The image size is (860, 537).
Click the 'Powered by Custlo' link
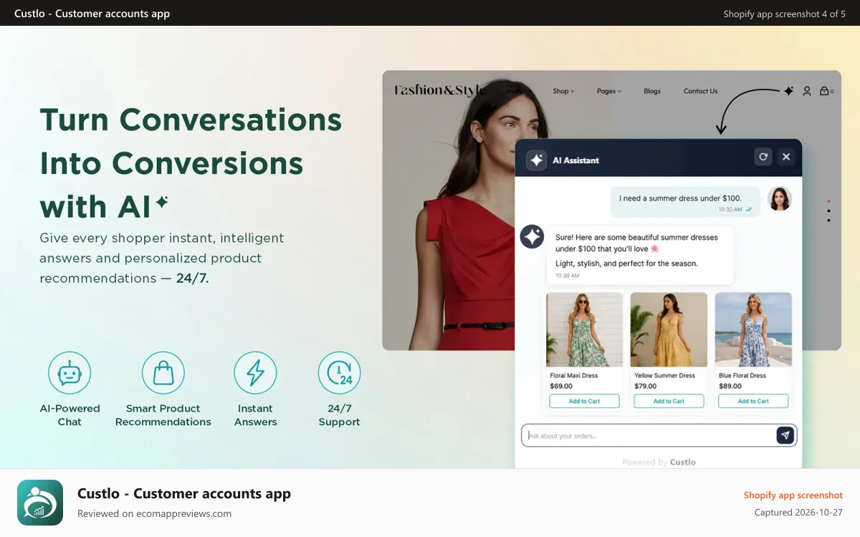659,462
